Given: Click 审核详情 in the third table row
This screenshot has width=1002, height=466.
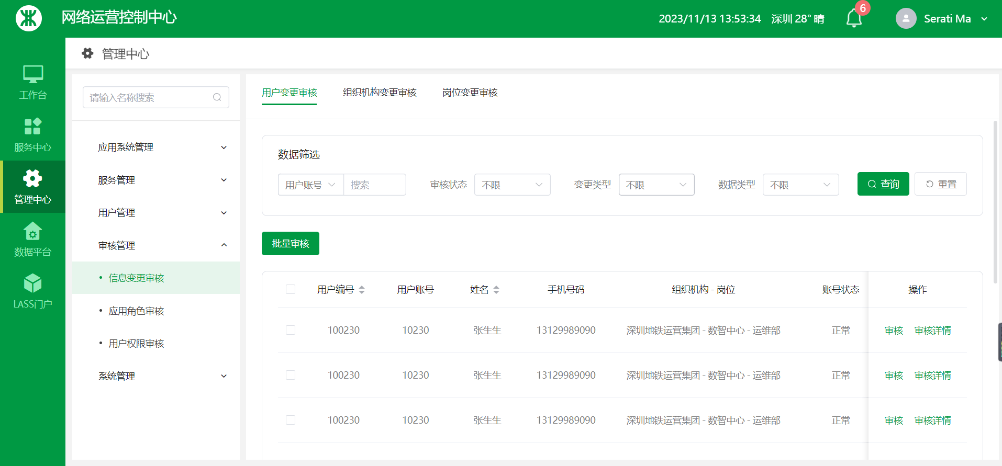Looking at the screenshot, I should 932,420.
